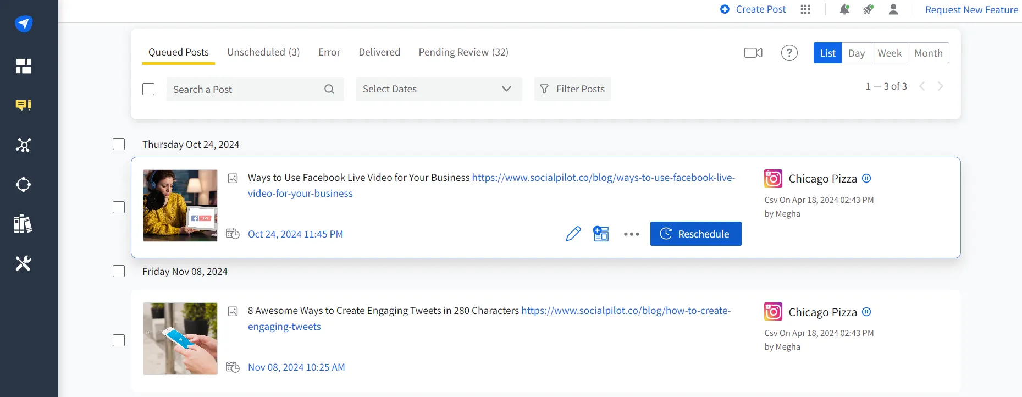Open the network nodes icon in sidebar
Screen dimensions: 1022x397
pyautogui.click(x=23, y=145)
